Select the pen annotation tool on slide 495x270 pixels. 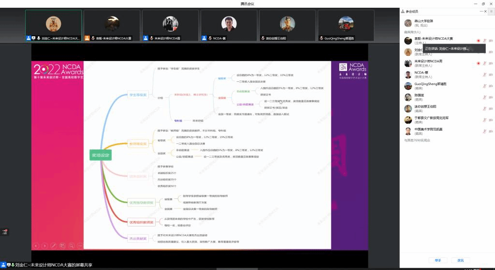pyautogui.click(x=54, y=246)
